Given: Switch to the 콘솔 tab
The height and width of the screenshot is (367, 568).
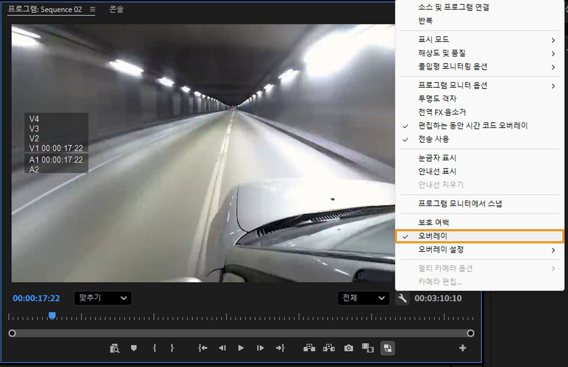Looking at the screenshot, I should (x=116, y=10).
